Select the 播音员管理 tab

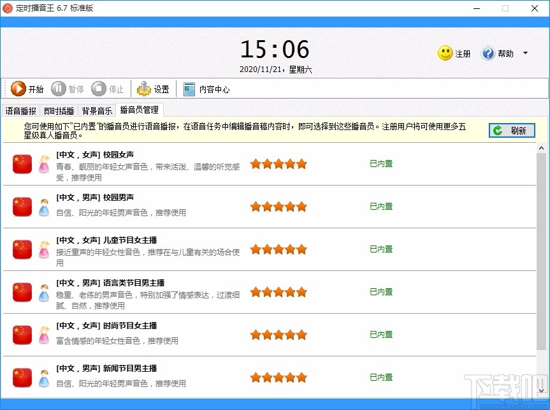139,110
